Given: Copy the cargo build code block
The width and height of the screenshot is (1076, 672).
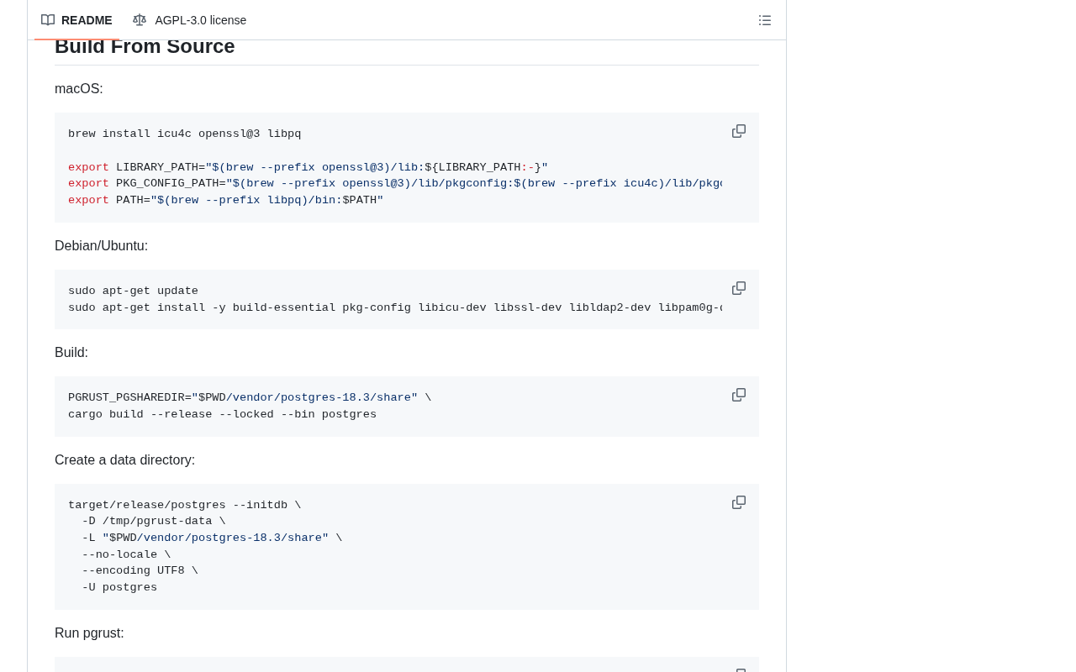Looking at the screenshot, I should tap(739, 395).
